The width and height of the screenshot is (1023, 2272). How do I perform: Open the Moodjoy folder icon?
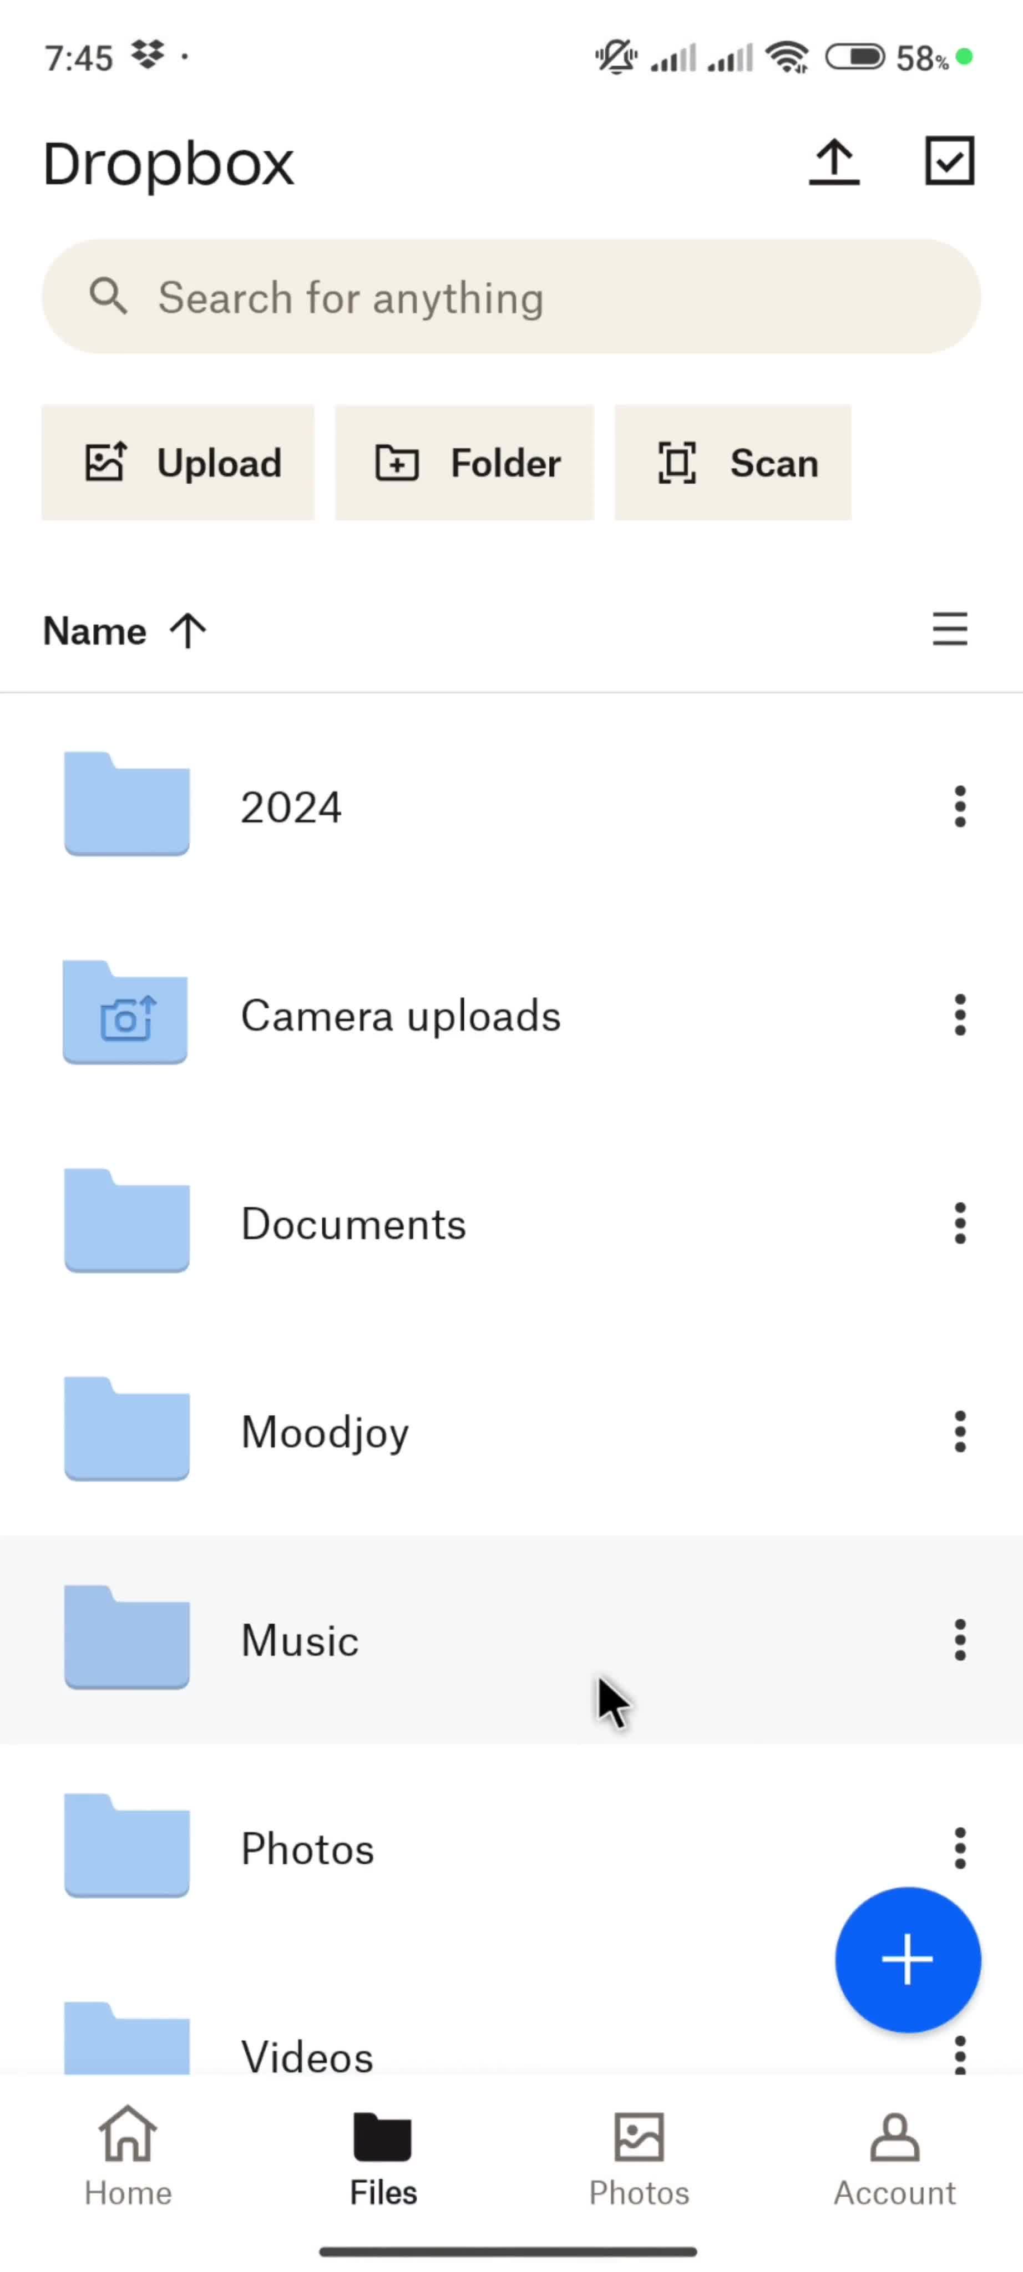coord(127,1429)
